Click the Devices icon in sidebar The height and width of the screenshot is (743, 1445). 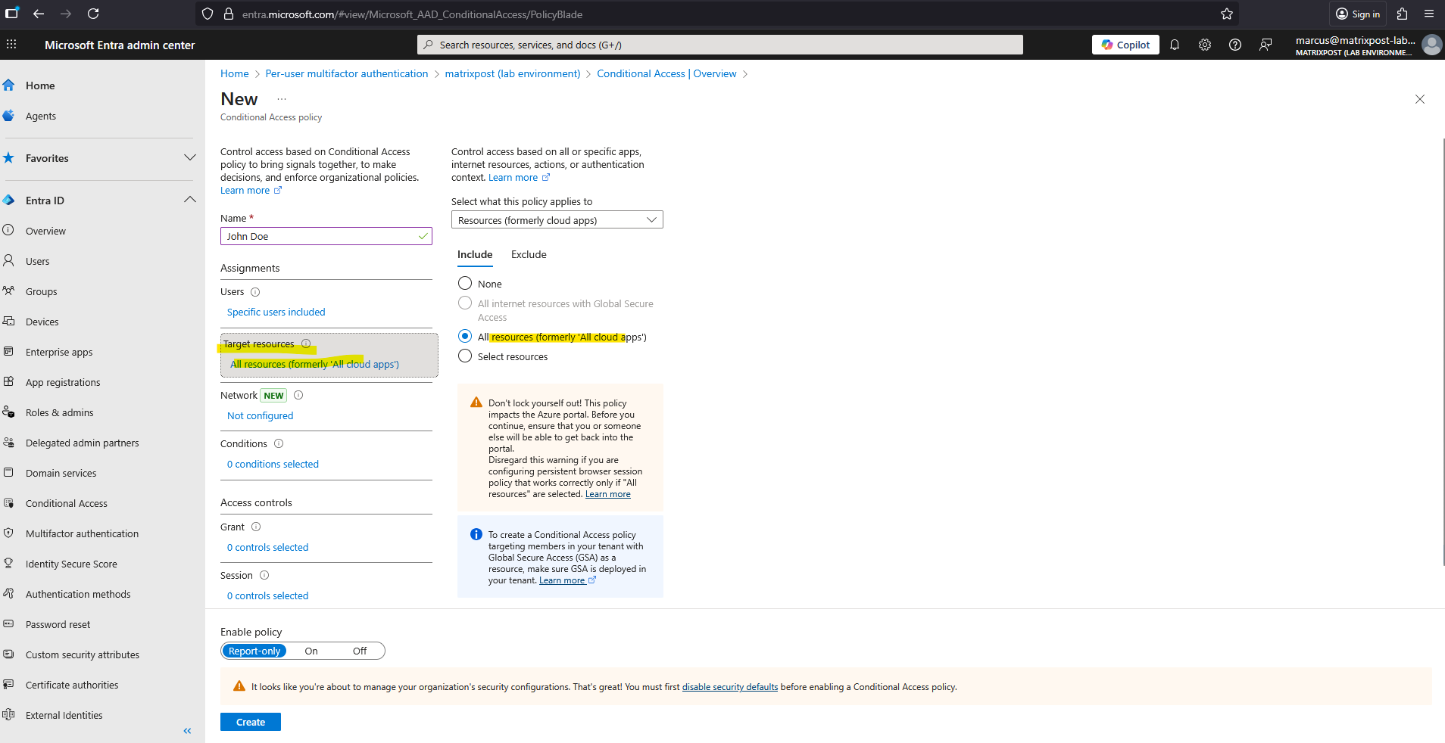[x=8, y=322]
